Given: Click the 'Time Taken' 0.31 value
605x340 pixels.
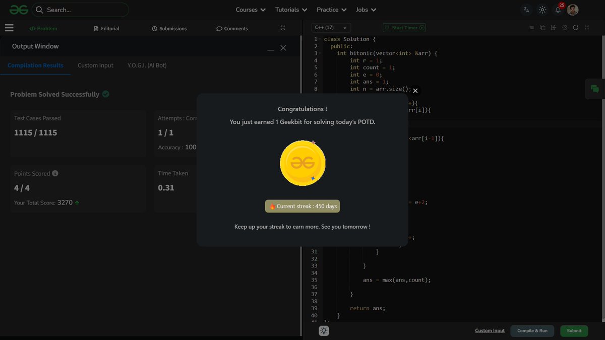Looking at the screenshot, I should pos(166,188).
